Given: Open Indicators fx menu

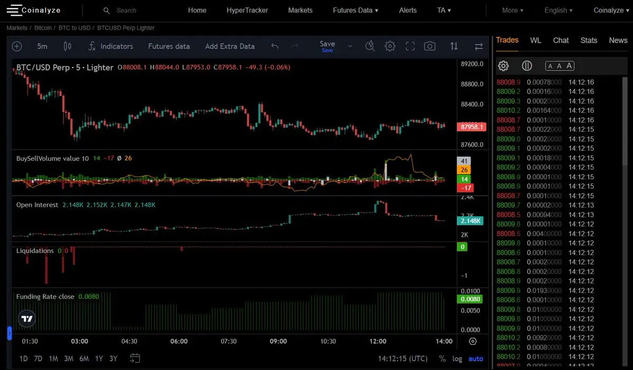Looking at the screenshot, I should (x=110, y=46).
